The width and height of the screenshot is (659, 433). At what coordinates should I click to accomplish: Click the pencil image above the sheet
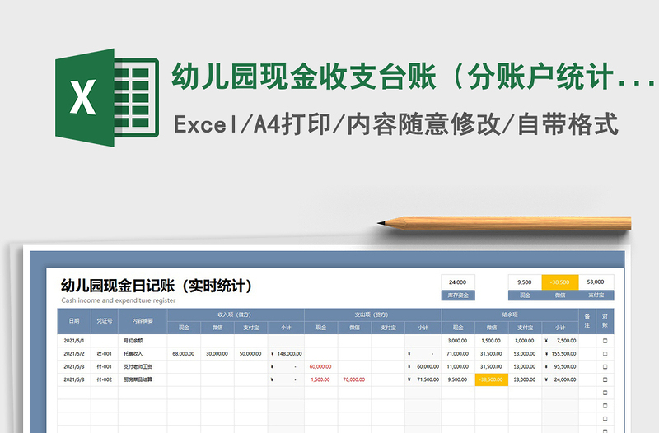click(x=504, y=223)
